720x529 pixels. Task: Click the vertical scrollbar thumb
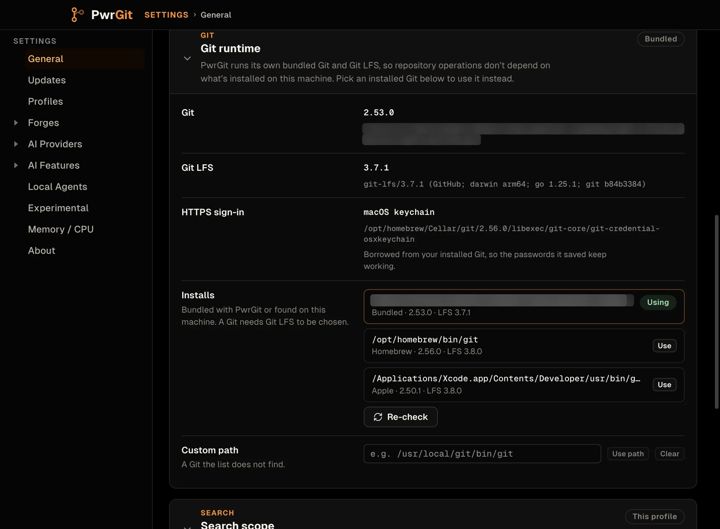(x=716, y=312)
